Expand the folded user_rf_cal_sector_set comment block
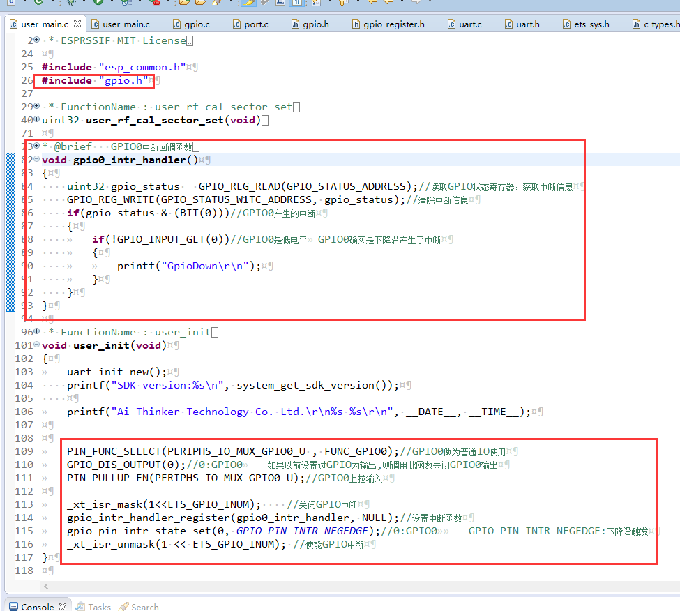Image resolution: width=680 pixels, height=611 pixels. pos(37,106)
